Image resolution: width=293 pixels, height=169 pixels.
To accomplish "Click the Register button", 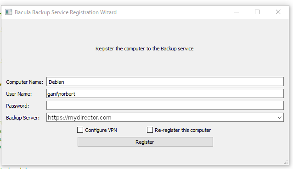I will 145,142.
